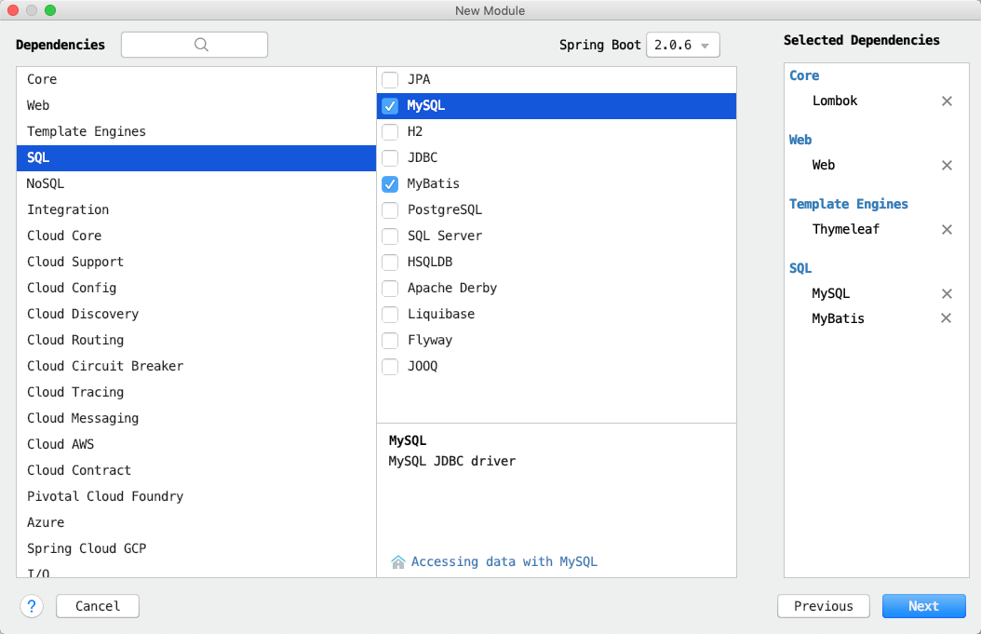
Task: Select the Cloud Support category
Action: click(x=196, y=263)
